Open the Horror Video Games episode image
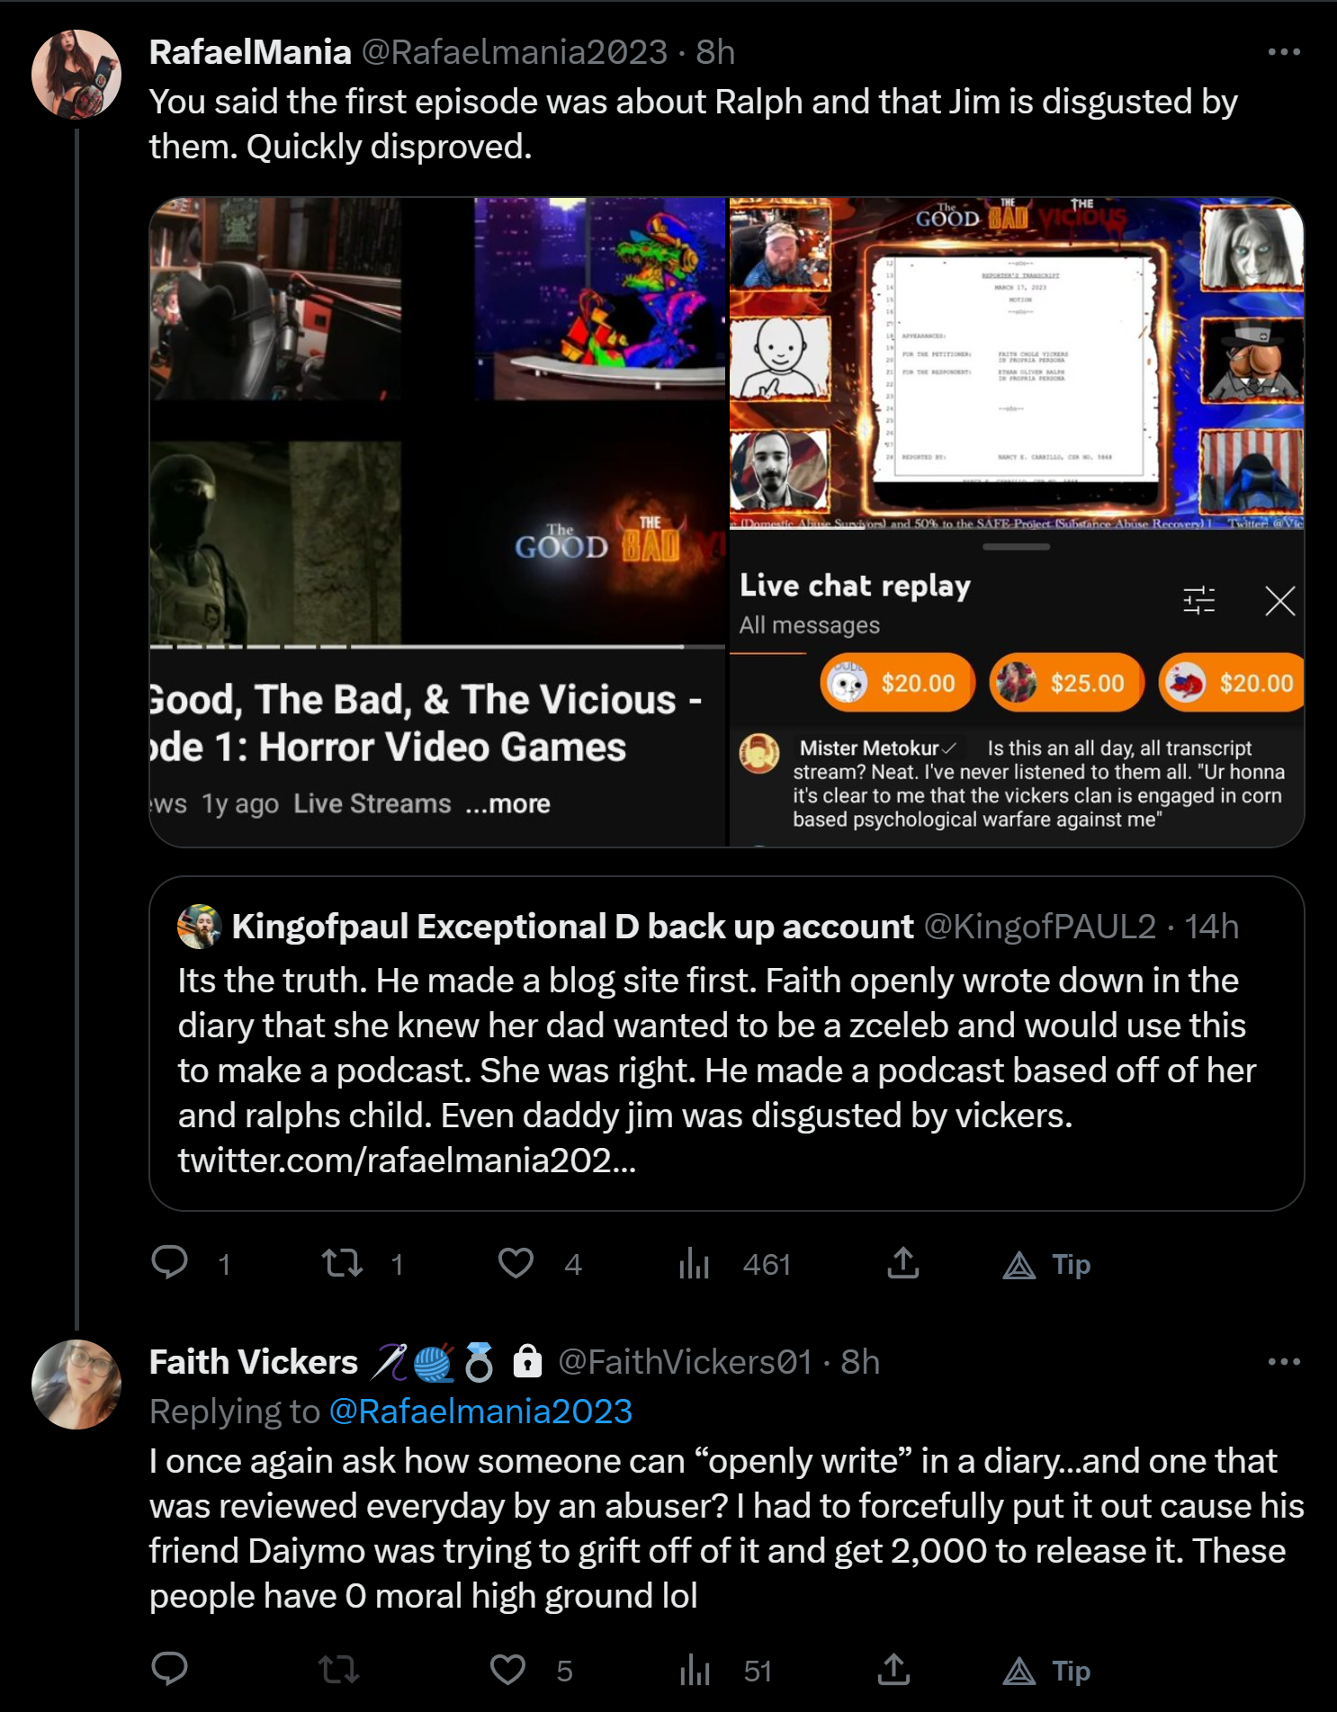Viewport: 1337px width, 1712px height. pos(437,522)
